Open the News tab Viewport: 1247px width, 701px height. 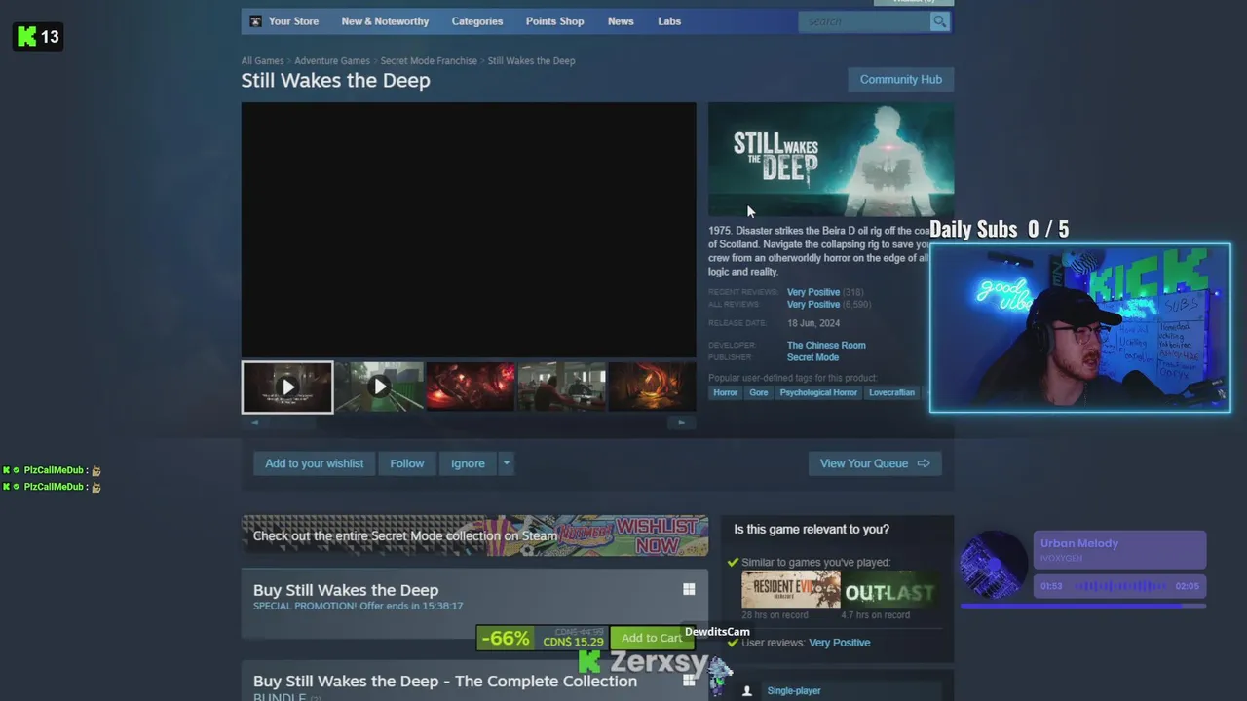point(621,21)
